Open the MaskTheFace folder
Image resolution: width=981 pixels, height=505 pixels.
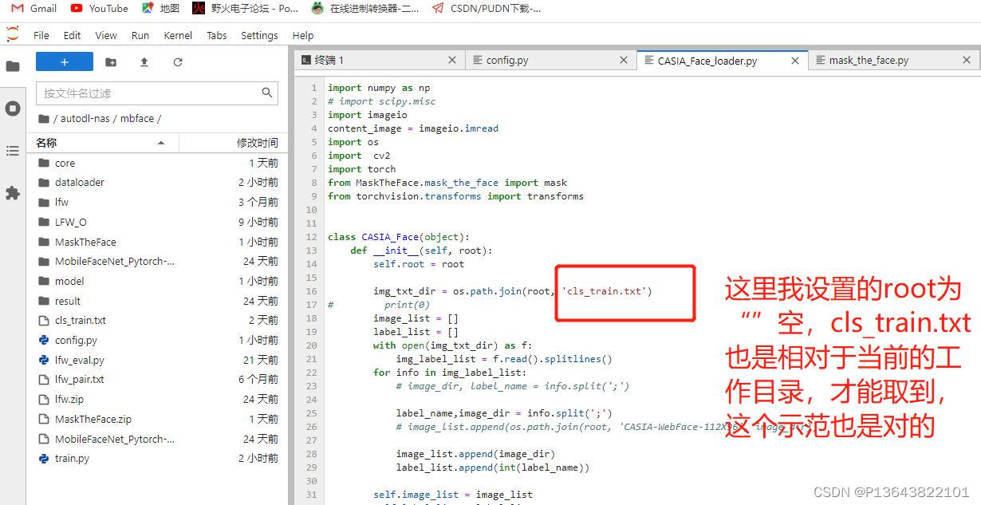(85, 242)
